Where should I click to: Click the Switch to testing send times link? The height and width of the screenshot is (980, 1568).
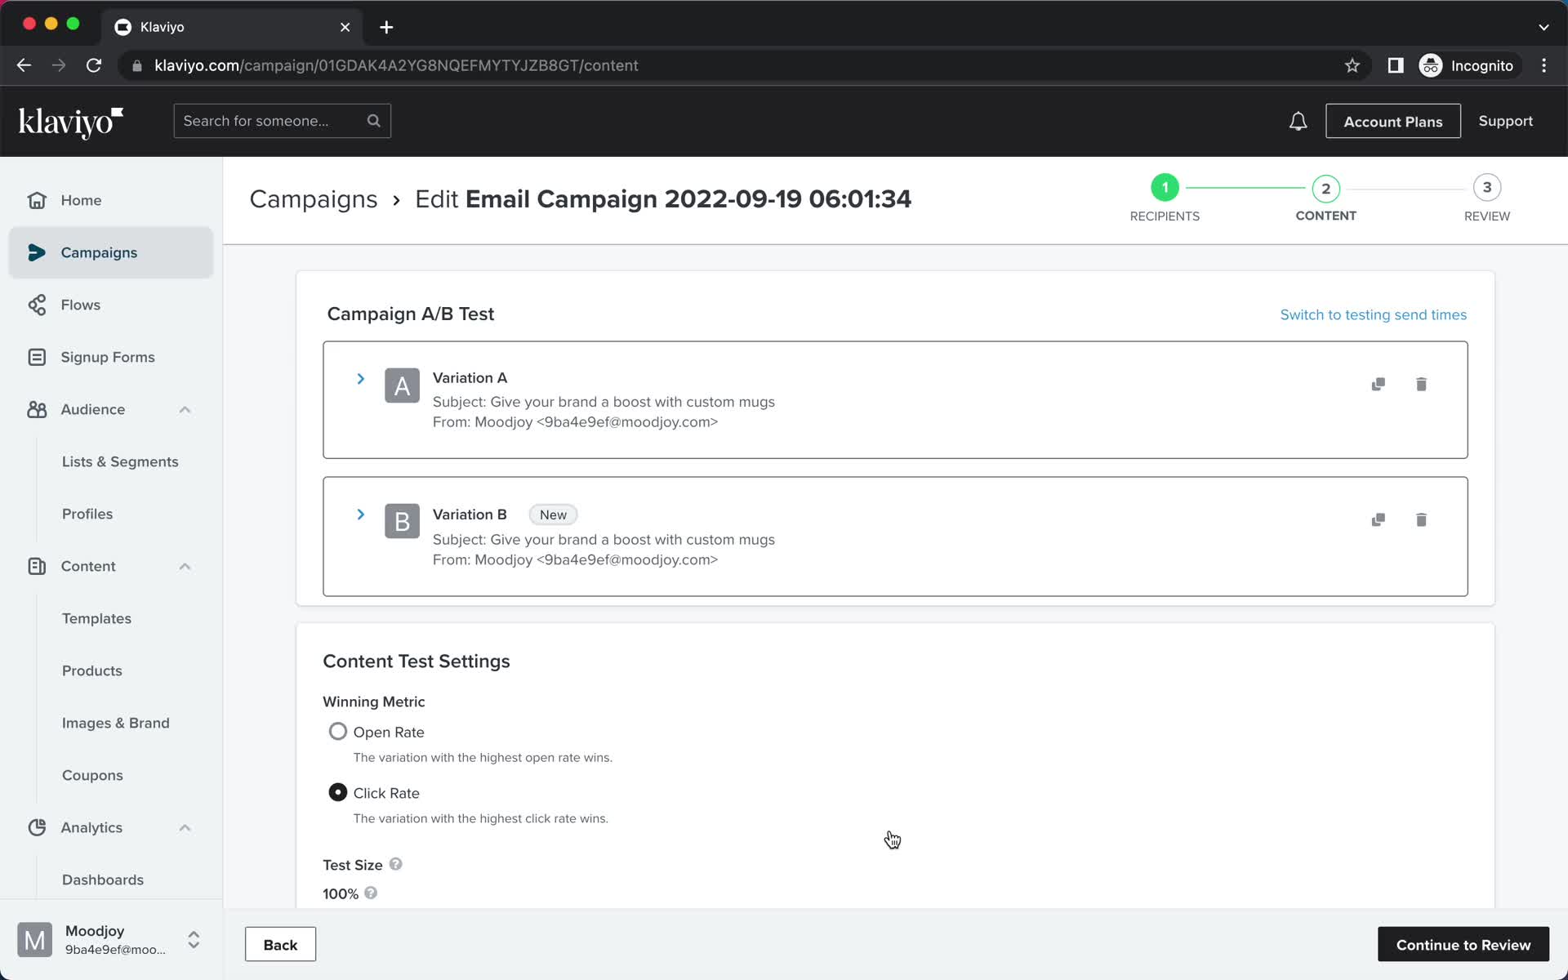coord(1373,314)
